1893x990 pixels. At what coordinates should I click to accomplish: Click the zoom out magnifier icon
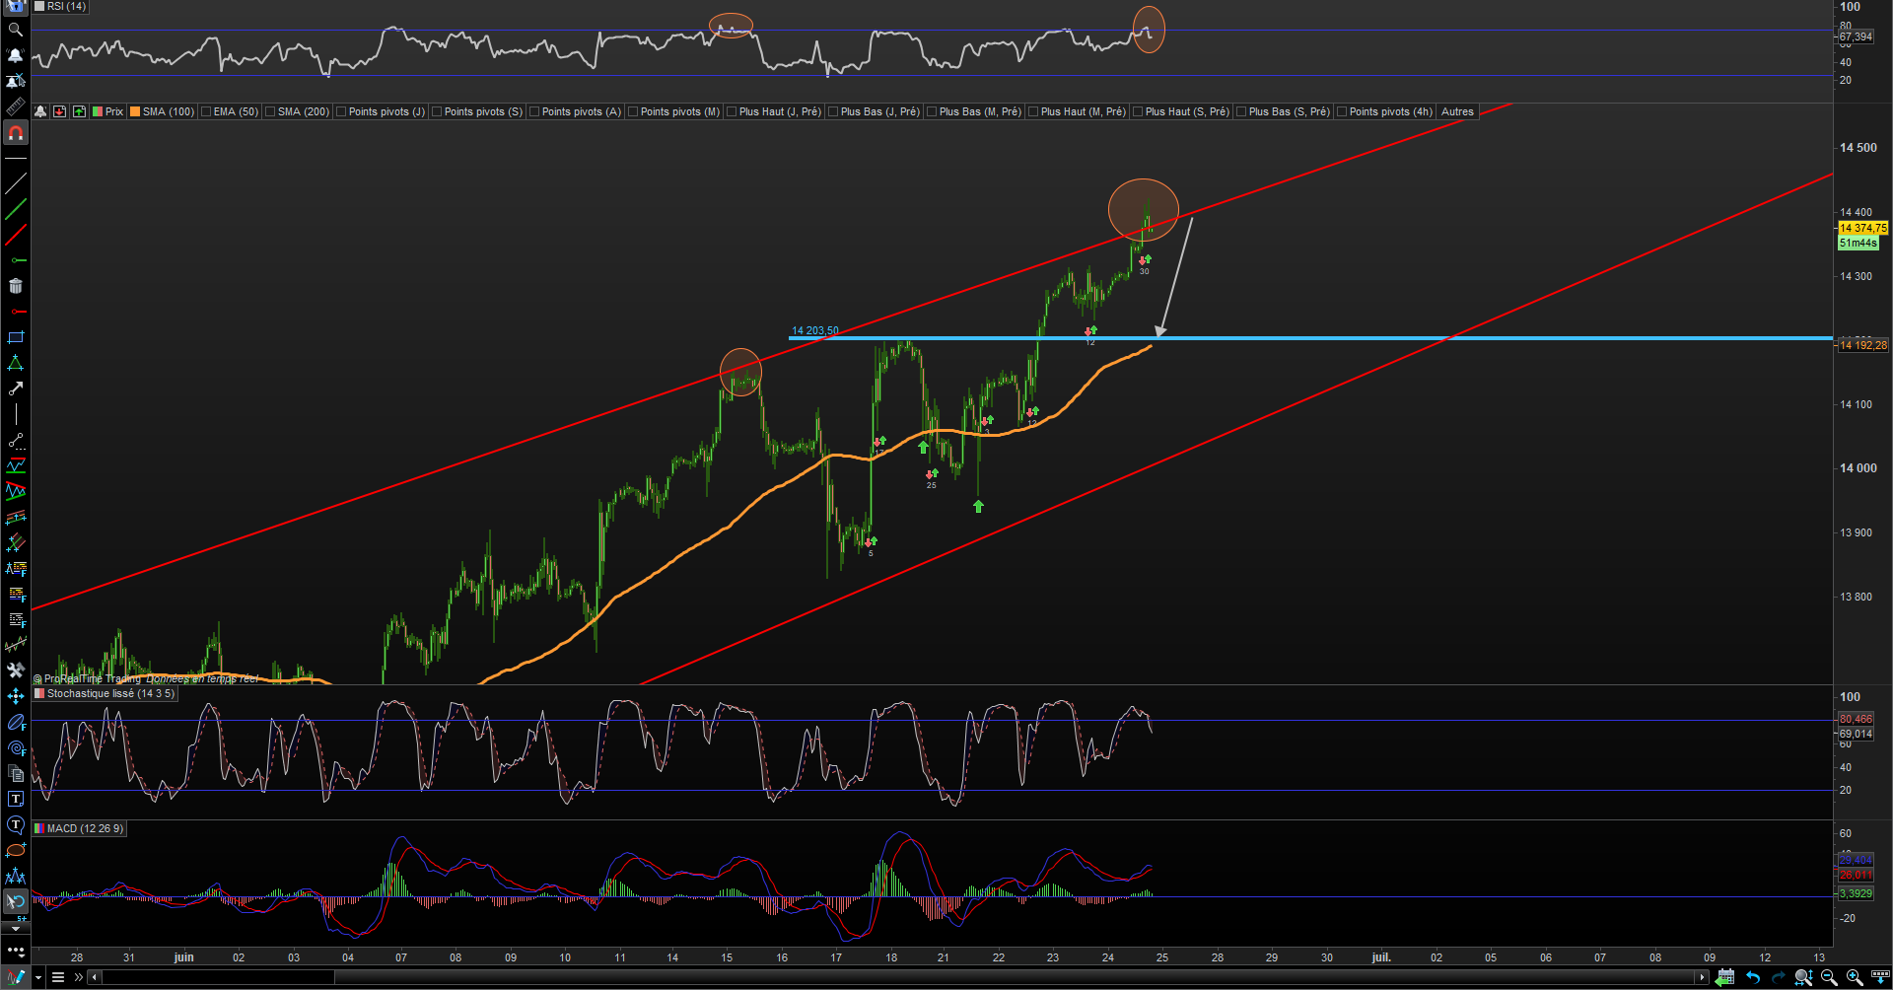pyautogui.click(x=1829, y=977)
